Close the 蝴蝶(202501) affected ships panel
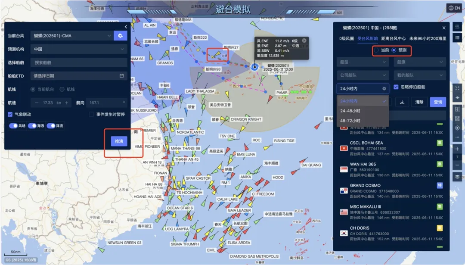 click(443, 28)
